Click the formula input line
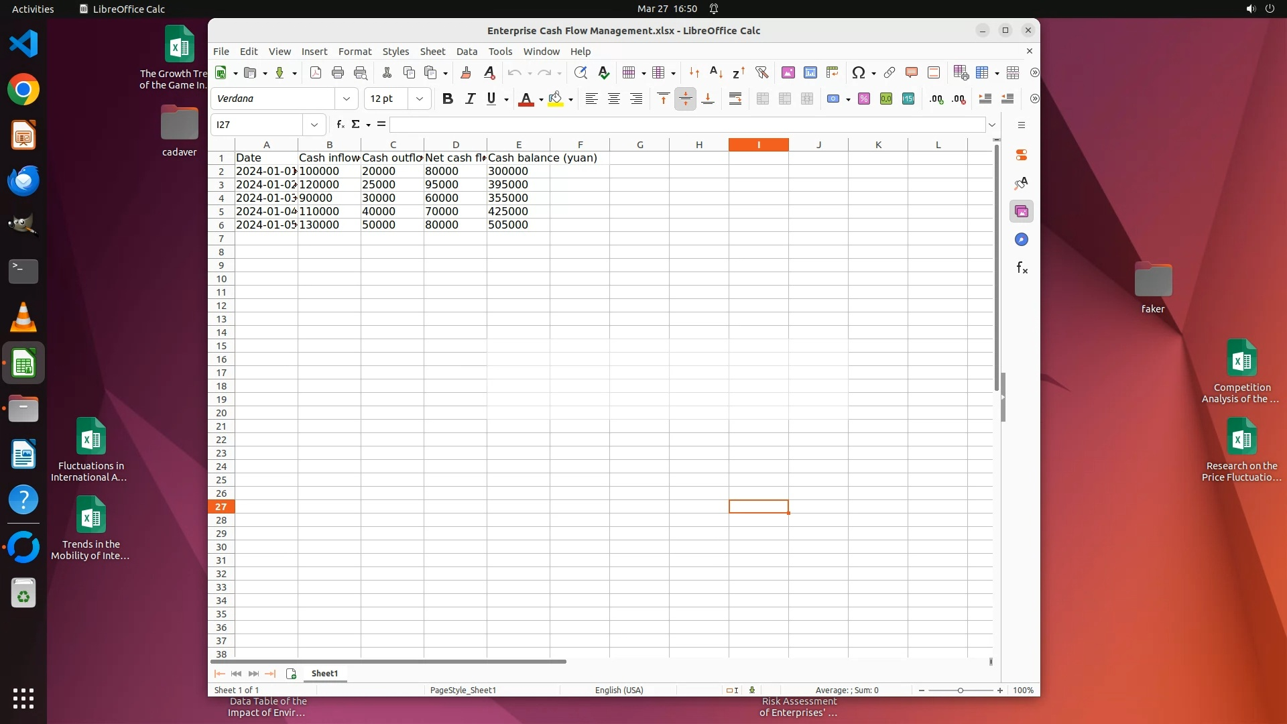 coord(687,125)
